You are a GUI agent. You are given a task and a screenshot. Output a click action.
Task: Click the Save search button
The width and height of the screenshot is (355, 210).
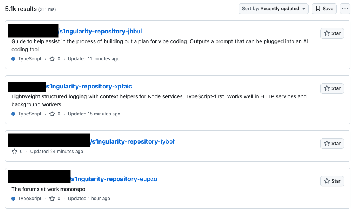click(x=324, y=9)
